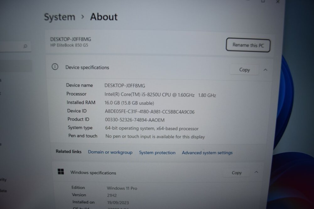The width and height of the screenshot is (314, 209).
Task: Select the Product ID value 00330-52326-74894-AAOEM
Action: point(135,120)
